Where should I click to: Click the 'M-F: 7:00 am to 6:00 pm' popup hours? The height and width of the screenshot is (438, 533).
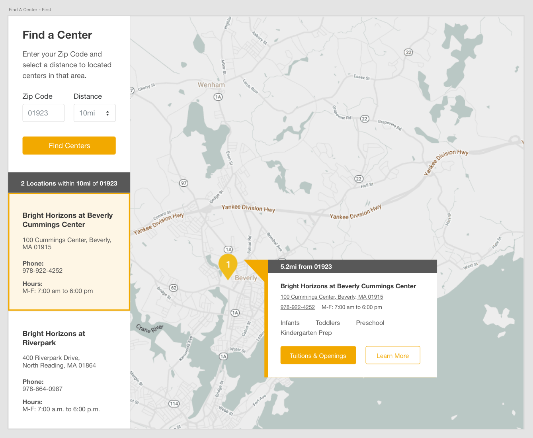352,307
